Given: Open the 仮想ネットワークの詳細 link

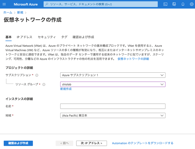Looking at the screenshot, I should pyautogui.click(x=133, y=59).
